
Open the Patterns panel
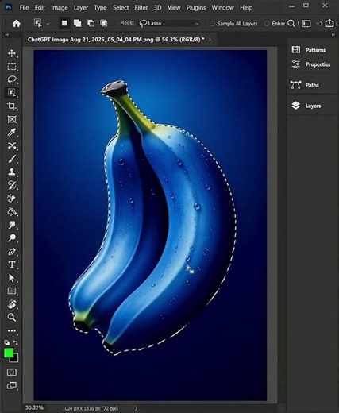click(309, 50)
